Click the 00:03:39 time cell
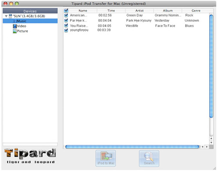 104,30
